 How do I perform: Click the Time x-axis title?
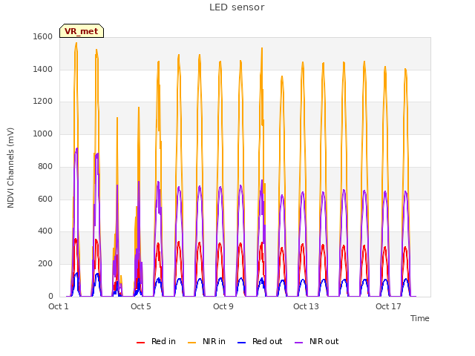[x=420, y=318]
